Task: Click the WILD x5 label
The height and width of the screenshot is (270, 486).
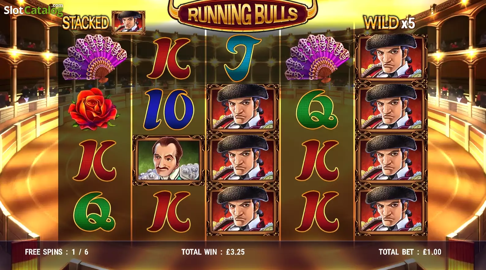Action: click(x=389, y=23)
